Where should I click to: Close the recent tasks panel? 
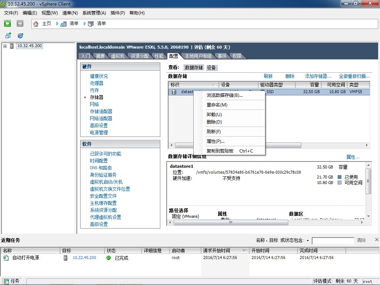pos(377,239)
